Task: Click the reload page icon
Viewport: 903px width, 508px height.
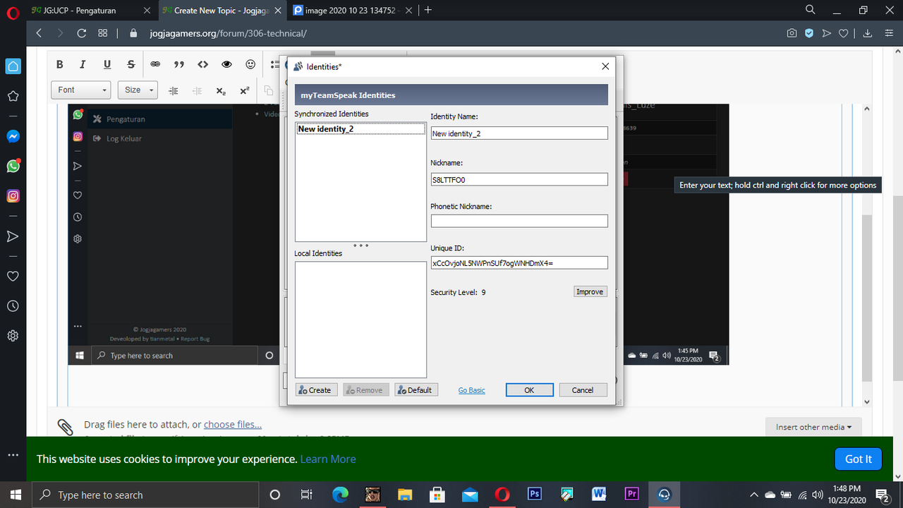Action: [x=81, y=33]
